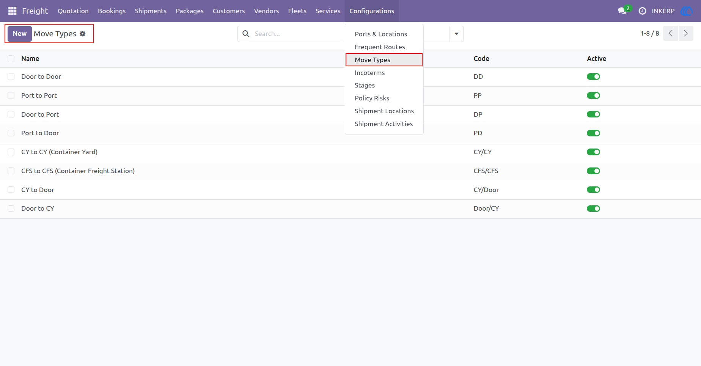Open Shipment Activities menu entry
Image resolution: width=701 pixels, height=366 pixels.
(x=384, y=124)
